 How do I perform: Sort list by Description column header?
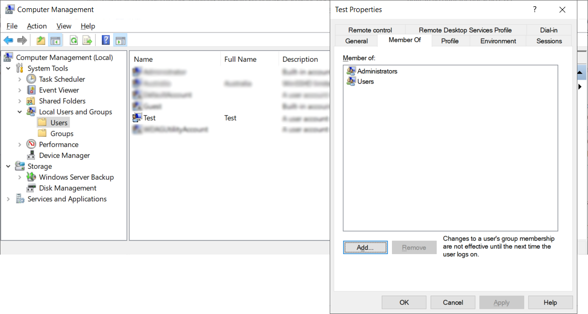304,59
